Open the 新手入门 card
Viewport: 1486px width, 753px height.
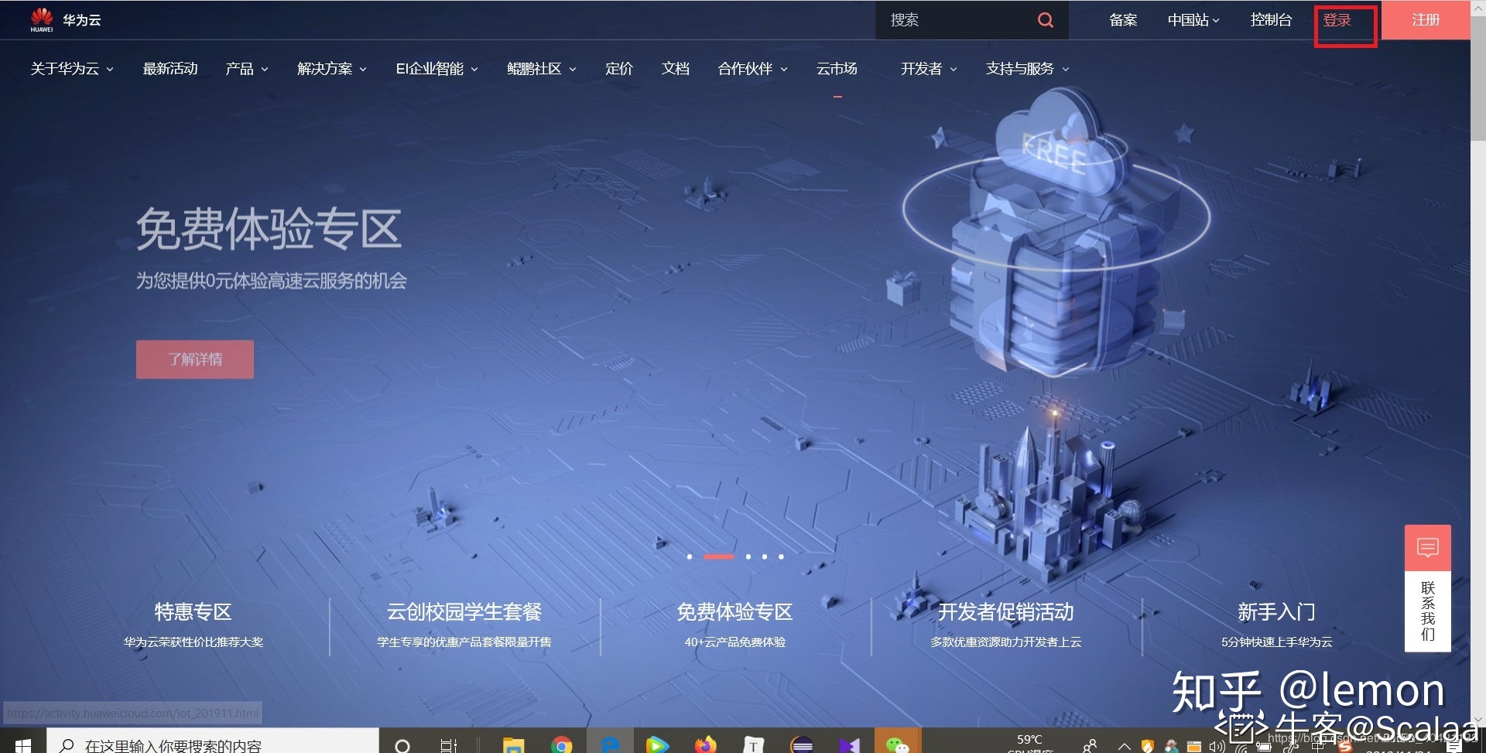tap(1277, 625)
